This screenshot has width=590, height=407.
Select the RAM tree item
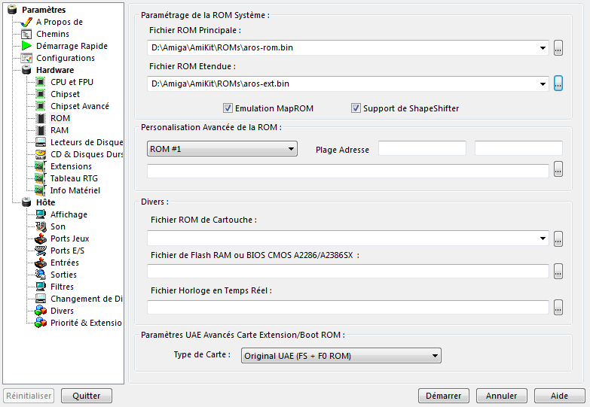(x=60, y=130)
